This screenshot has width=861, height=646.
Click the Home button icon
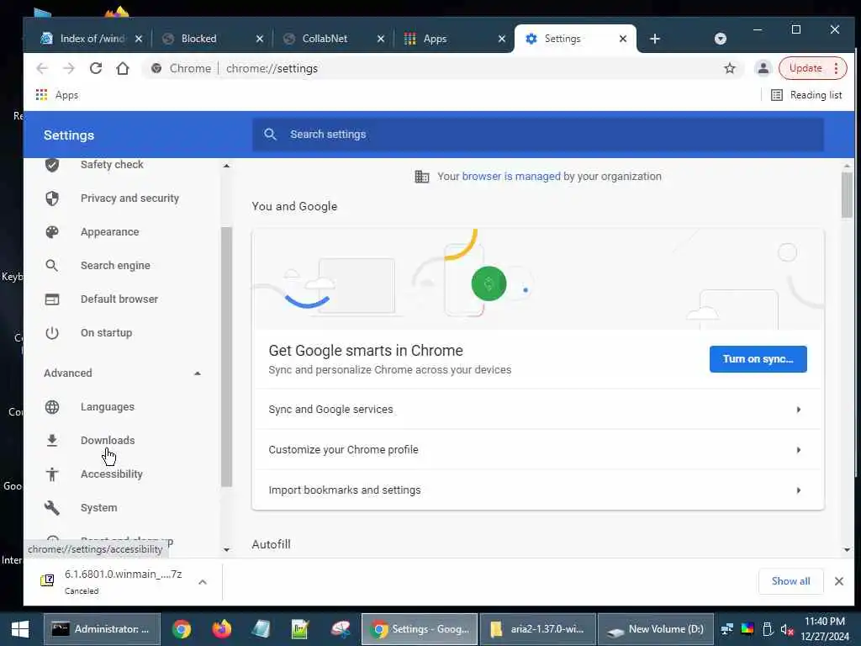coord(123,68)
